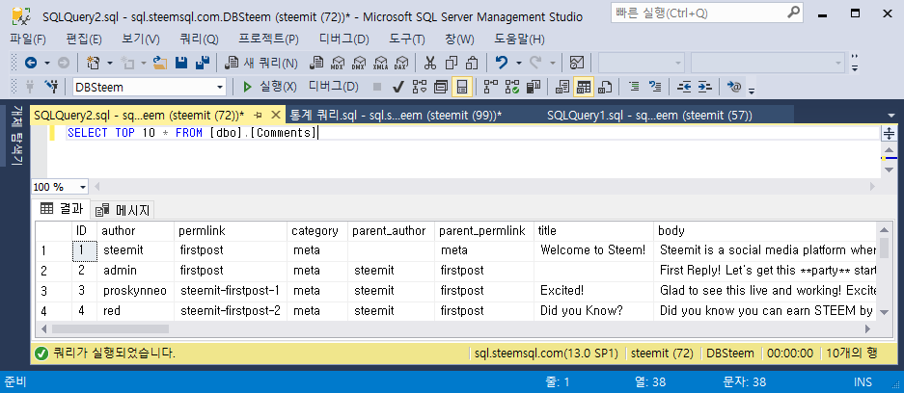This screenshot has height=393, width=904.
Task: Open the 개체 탐색기 side panel
Action: pyautogui.click(x=16, y=135)
